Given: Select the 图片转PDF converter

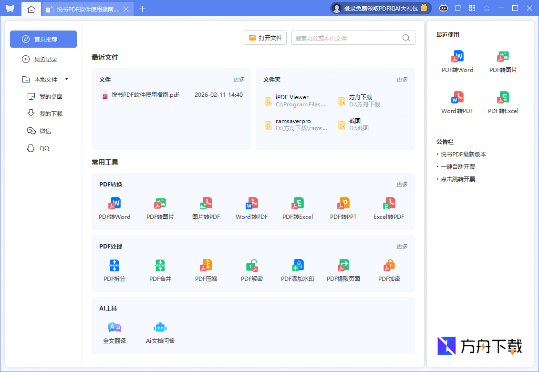Looking at the screenshot, I should [206, 208].
